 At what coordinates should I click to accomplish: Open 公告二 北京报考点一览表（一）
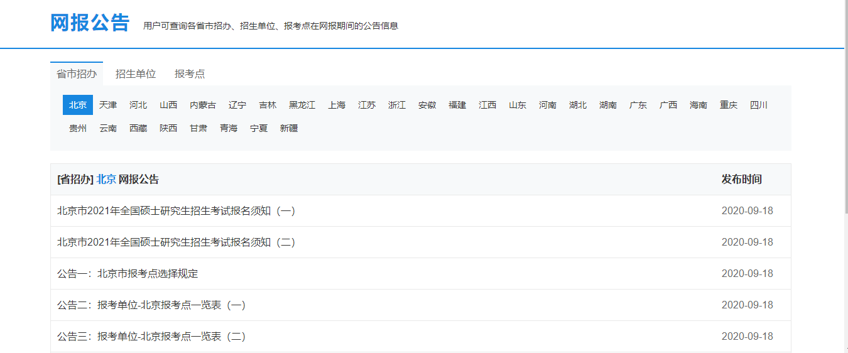(x=151, y=305)
